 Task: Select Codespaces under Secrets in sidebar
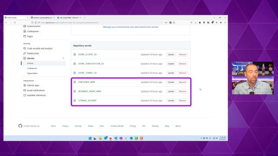[32, 68]
